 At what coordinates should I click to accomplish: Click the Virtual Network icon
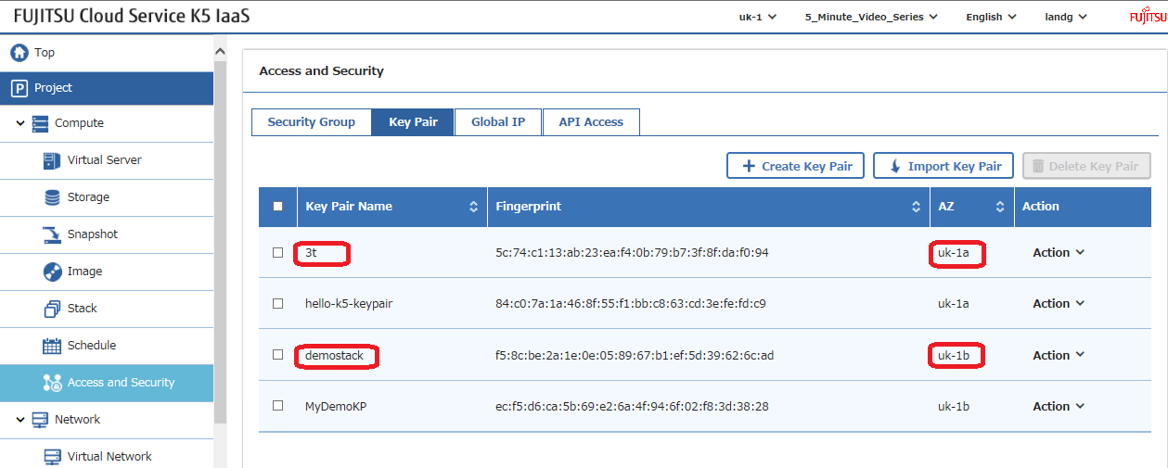tap(52, 457)
